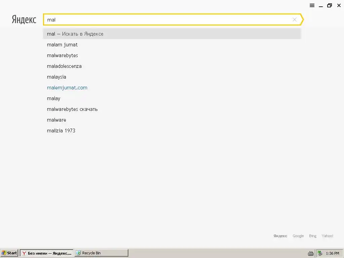The height and width of the screenshot is (258, 344).
Task: Switch search engine to Yahoo!
Action: [x=327, y=236]
